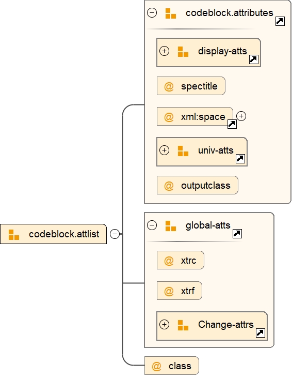Follow the Change-attrs reference arrow icon
This screenshot has width=292, height=379.
point(261,333)
